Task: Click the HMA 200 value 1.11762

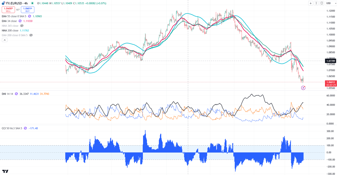Action: click(24, 30)
